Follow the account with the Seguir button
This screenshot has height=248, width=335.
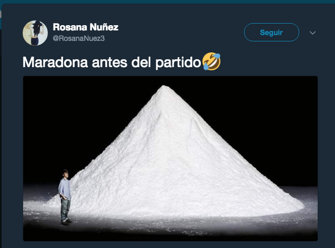271,32
